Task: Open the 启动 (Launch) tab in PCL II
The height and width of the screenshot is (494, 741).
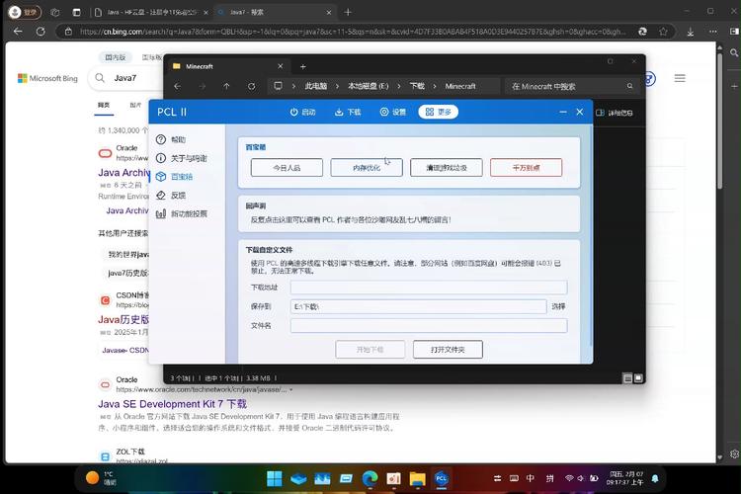Action: coord(302,112)
